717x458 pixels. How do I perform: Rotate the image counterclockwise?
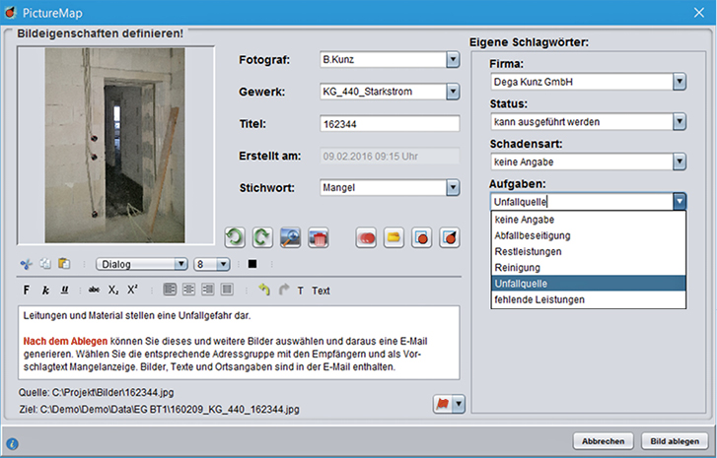[x=235, y=237]
